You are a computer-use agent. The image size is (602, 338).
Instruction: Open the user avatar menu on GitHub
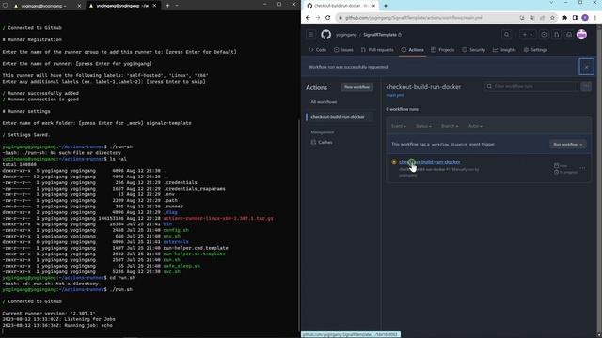coord(581,35)
